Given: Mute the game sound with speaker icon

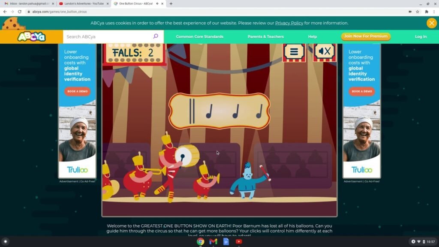Looking at the screenshot, I should (324, 51).
